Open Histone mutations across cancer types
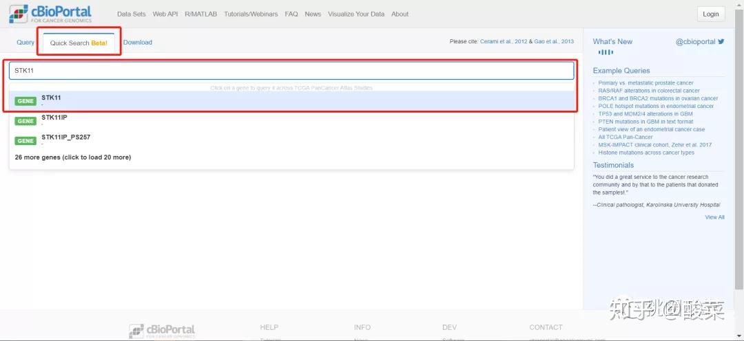The width and height of the screenshot is (744, 341). click(x=646, y=153)
